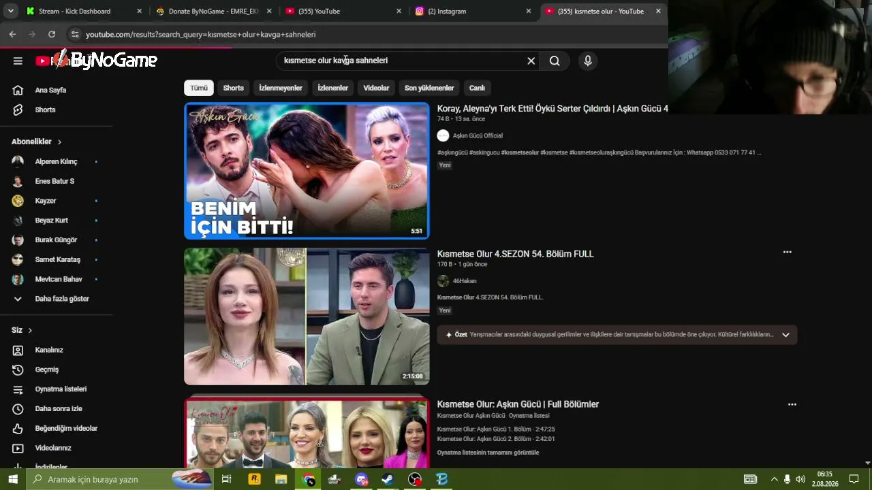Select the İzlenenler filter chip
The width and height of the screenshot is (872, 490).
click(333, 88)
